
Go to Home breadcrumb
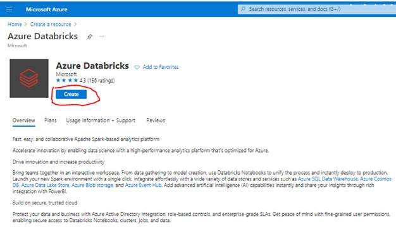[15, 25]
